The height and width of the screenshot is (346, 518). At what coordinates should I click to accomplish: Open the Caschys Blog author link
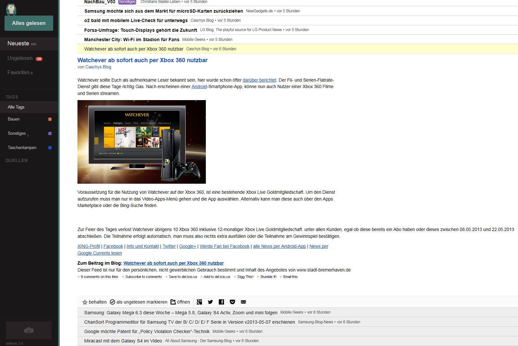(x=98, y=67)
